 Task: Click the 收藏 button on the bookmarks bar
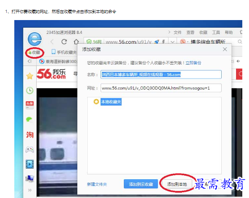[x=34, y=53]
